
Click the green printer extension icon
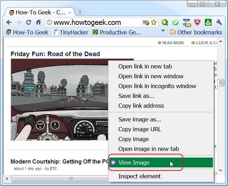coord(208,22)
